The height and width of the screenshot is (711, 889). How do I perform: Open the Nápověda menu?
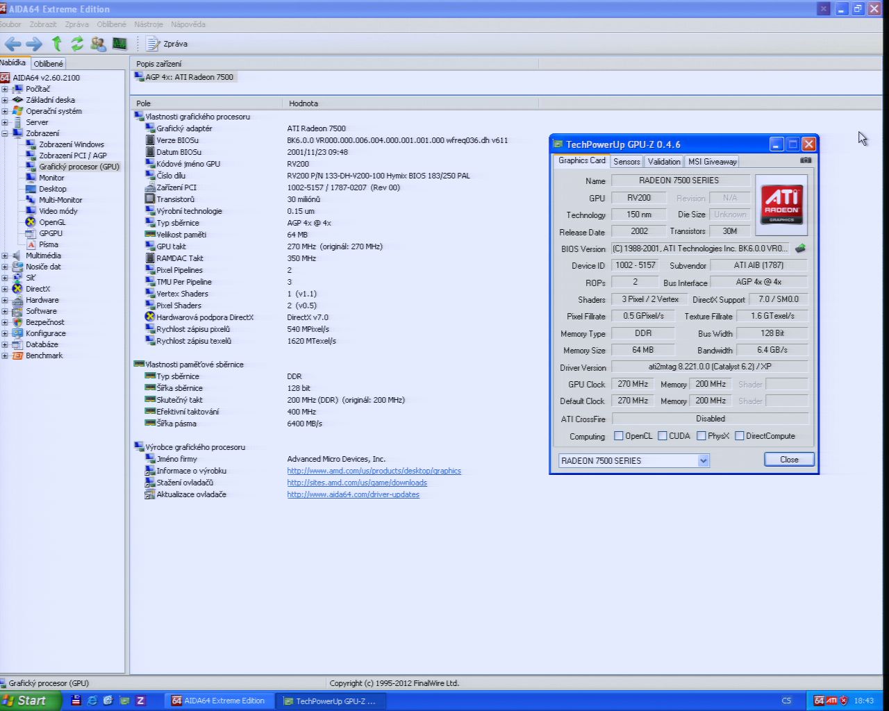coord(188,24)
